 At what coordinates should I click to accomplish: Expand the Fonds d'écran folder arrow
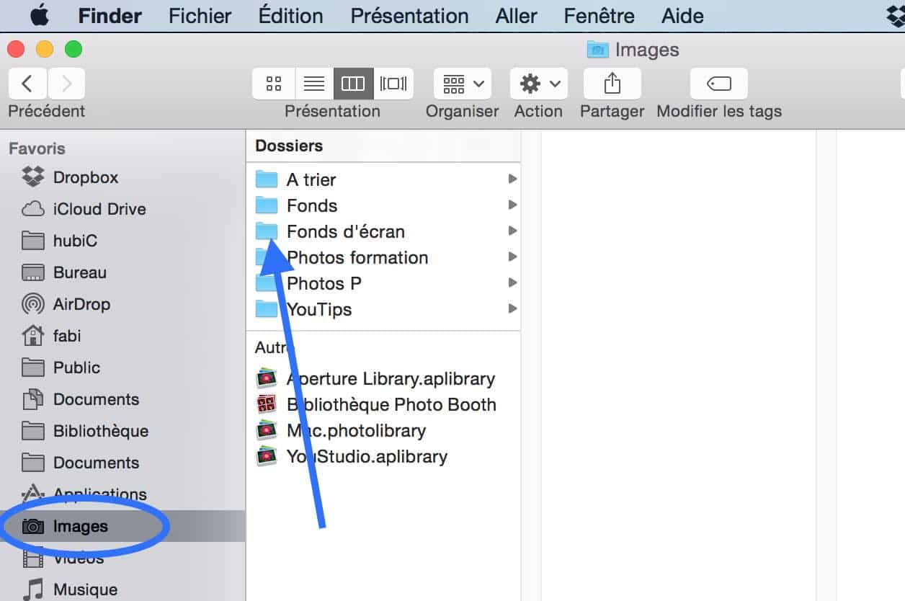tap(512, 231)
